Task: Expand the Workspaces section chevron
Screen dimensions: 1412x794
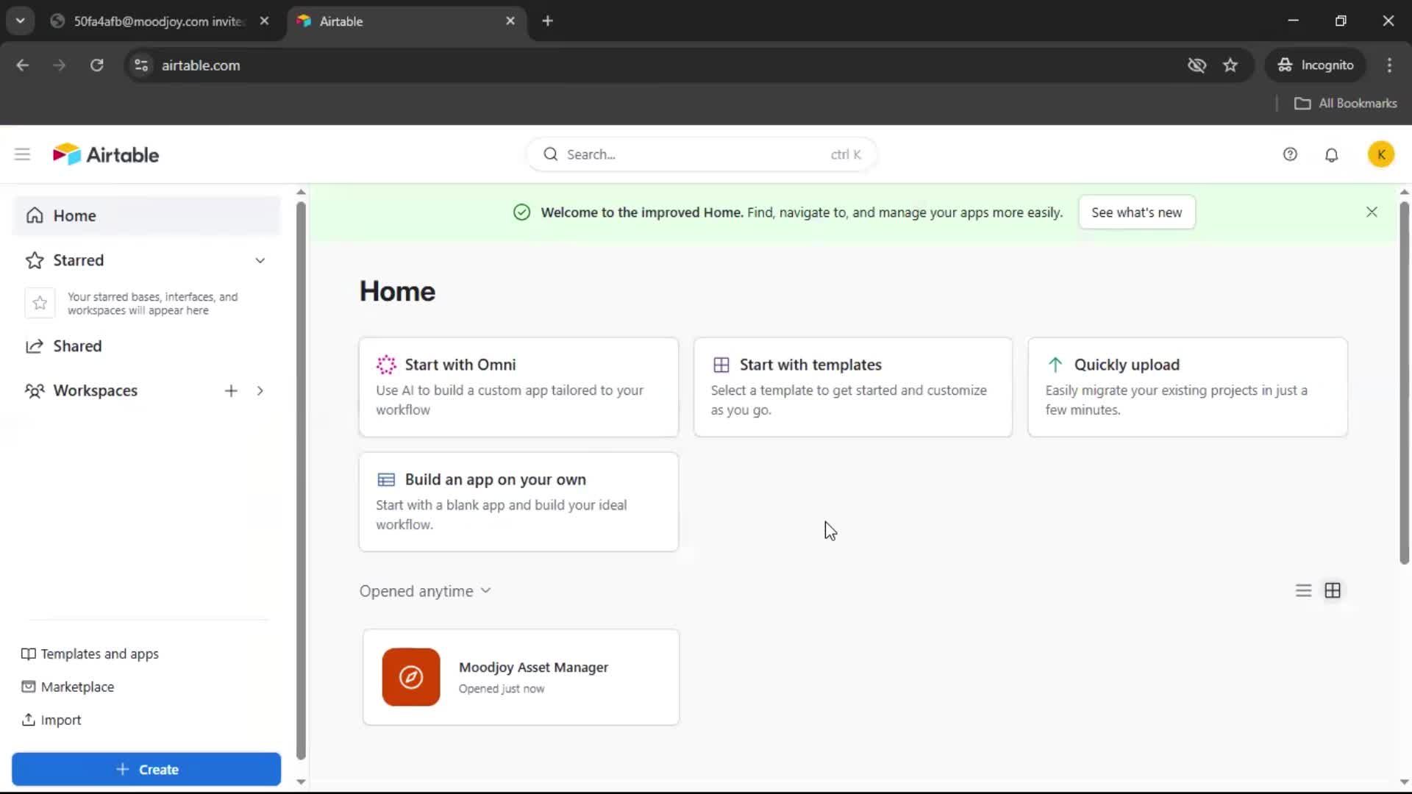Action: click(x=260, y=390)
